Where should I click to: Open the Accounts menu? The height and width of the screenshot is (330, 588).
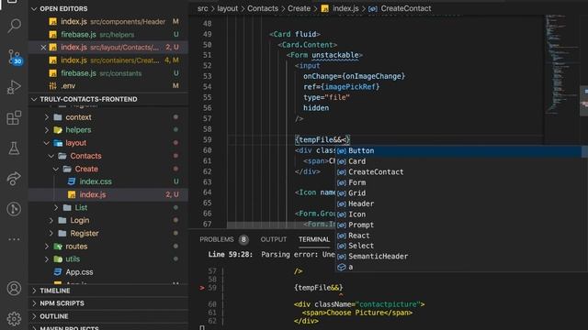pos(14,289)
